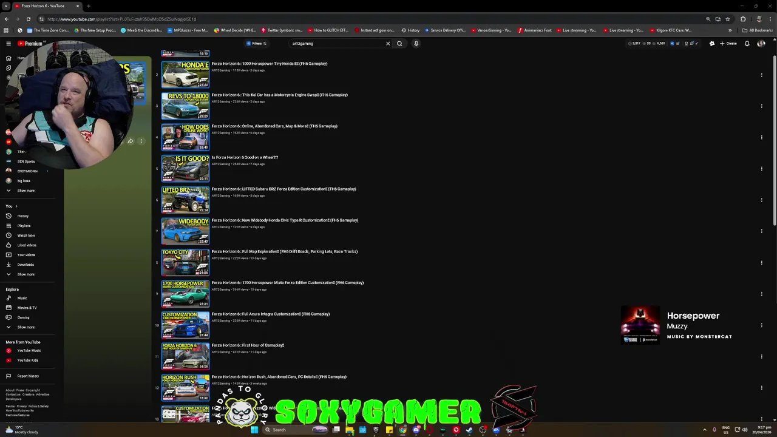Image resolution: width=777 pixels, height=437 pixels.
Task: Open a new browser tab
Action: coord(89,6)
